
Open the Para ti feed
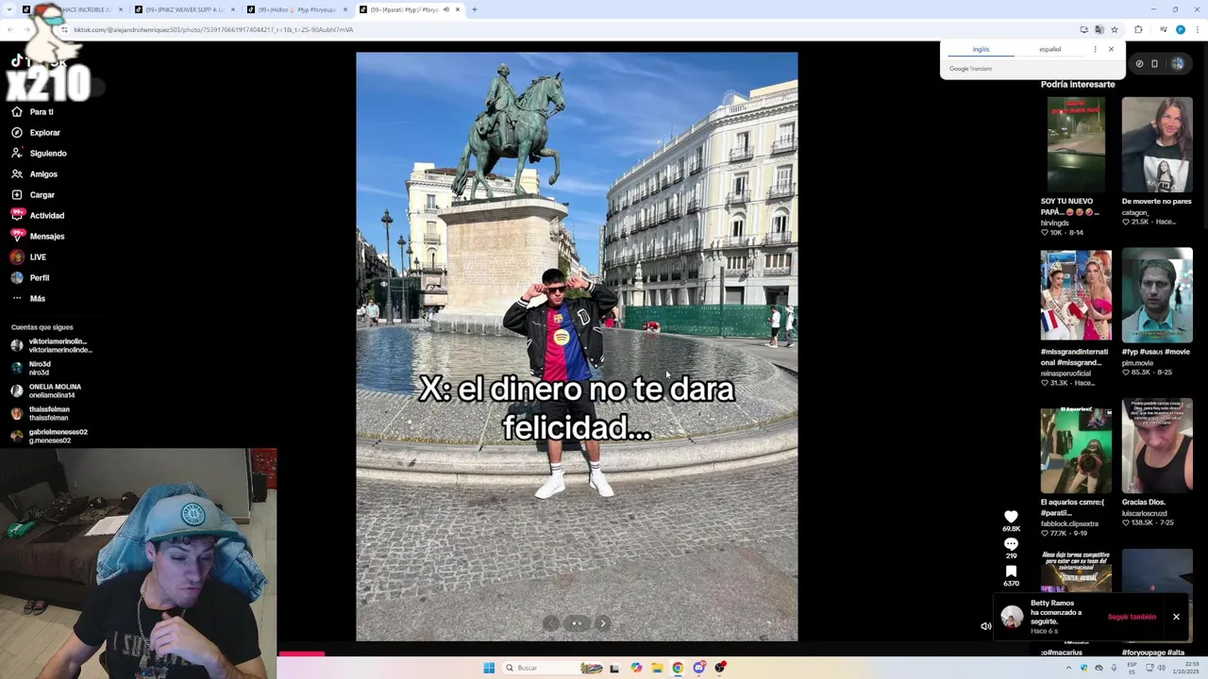coord(33,111)
